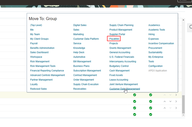The height and width of the screenshot is (127, 192).
Task: Pick Budgetary Control group
Action: coord(119,66)
